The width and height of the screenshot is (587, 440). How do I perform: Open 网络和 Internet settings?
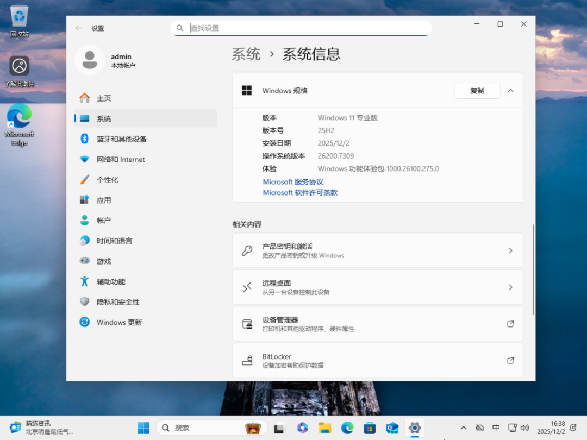coord(146,159)
